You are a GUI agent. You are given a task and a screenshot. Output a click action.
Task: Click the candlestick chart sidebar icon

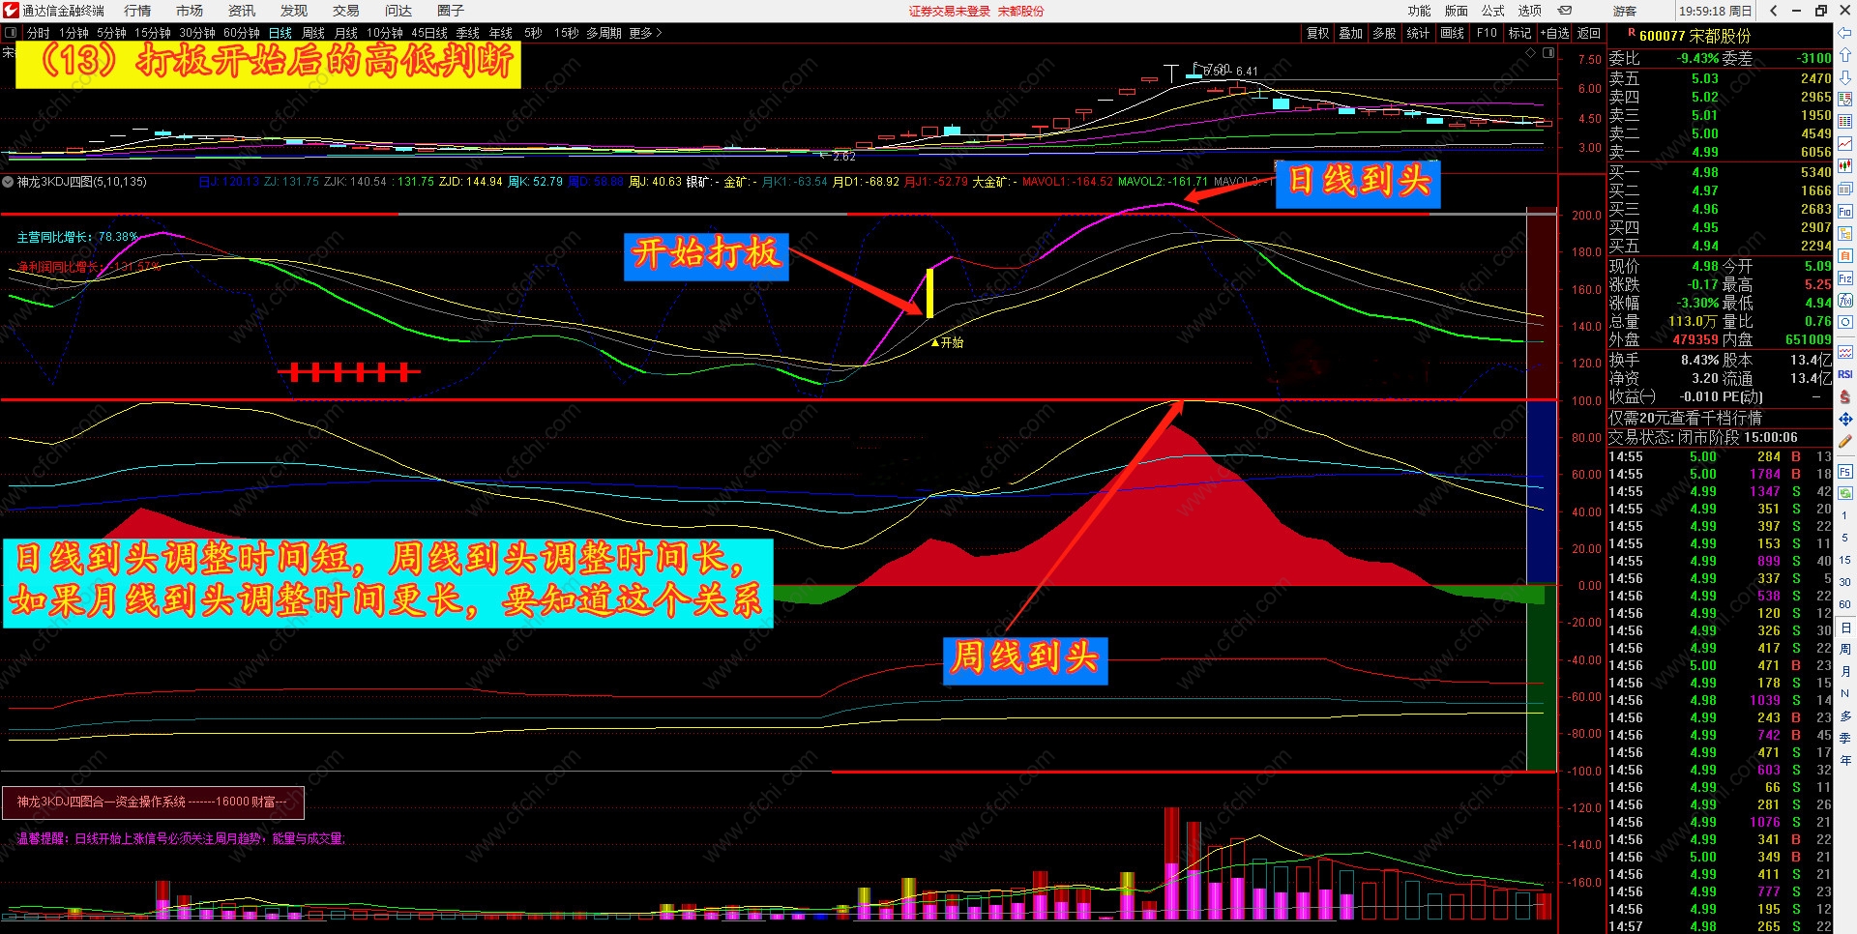1845,165
